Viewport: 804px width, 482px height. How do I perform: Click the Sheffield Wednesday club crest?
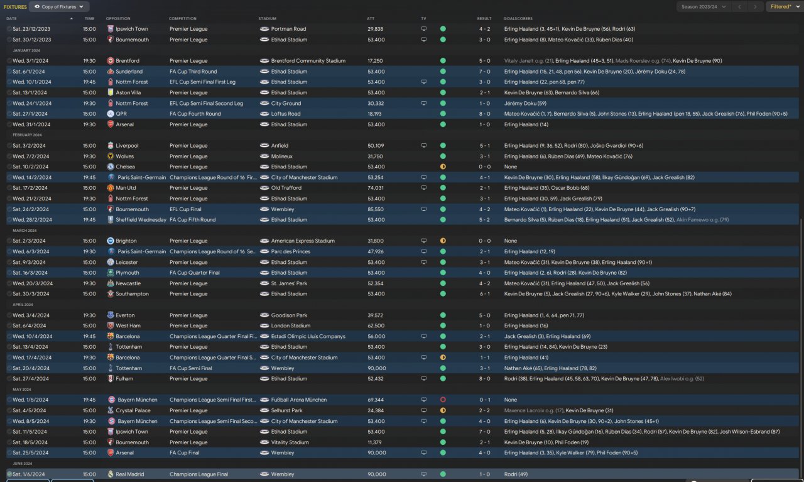pos(111,220)
